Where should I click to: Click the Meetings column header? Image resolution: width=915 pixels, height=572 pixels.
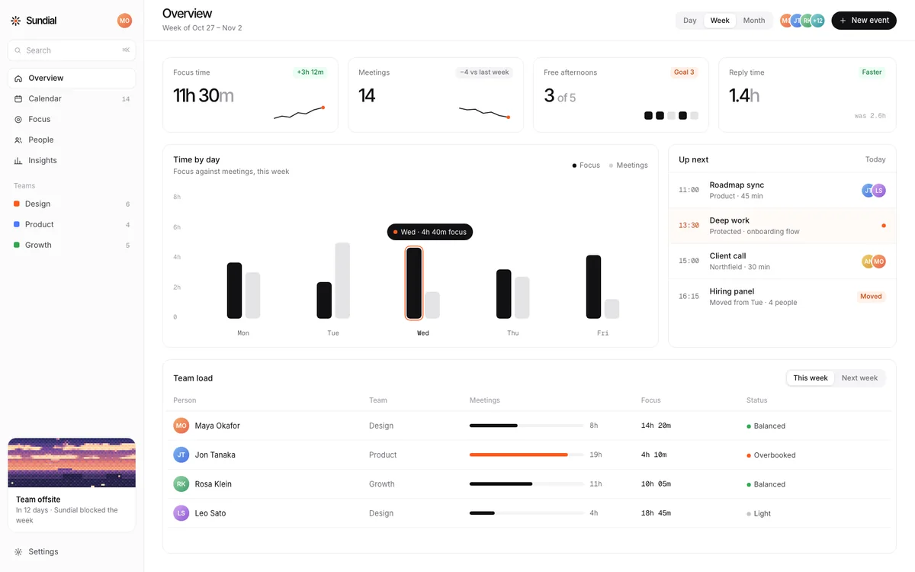coord(485,400)
